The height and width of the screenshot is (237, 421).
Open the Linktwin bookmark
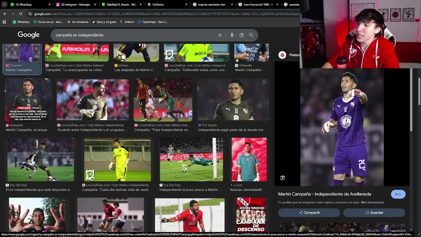click(127, 22)
